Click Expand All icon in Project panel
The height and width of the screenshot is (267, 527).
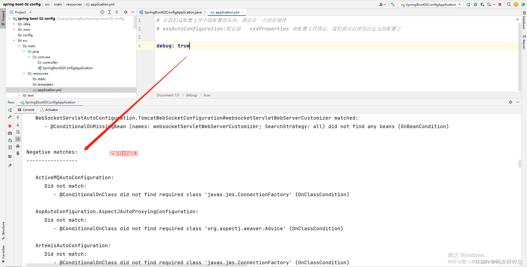pos(110,12)
